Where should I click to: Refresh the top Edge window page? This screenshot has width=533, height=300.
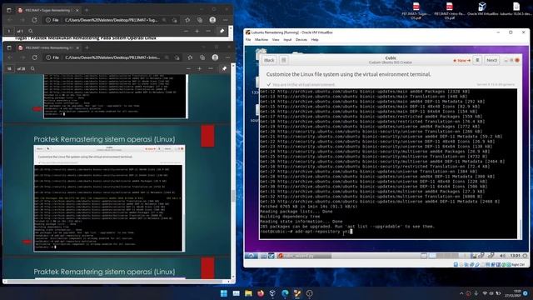pyautogui.click(x=34, y=20)
